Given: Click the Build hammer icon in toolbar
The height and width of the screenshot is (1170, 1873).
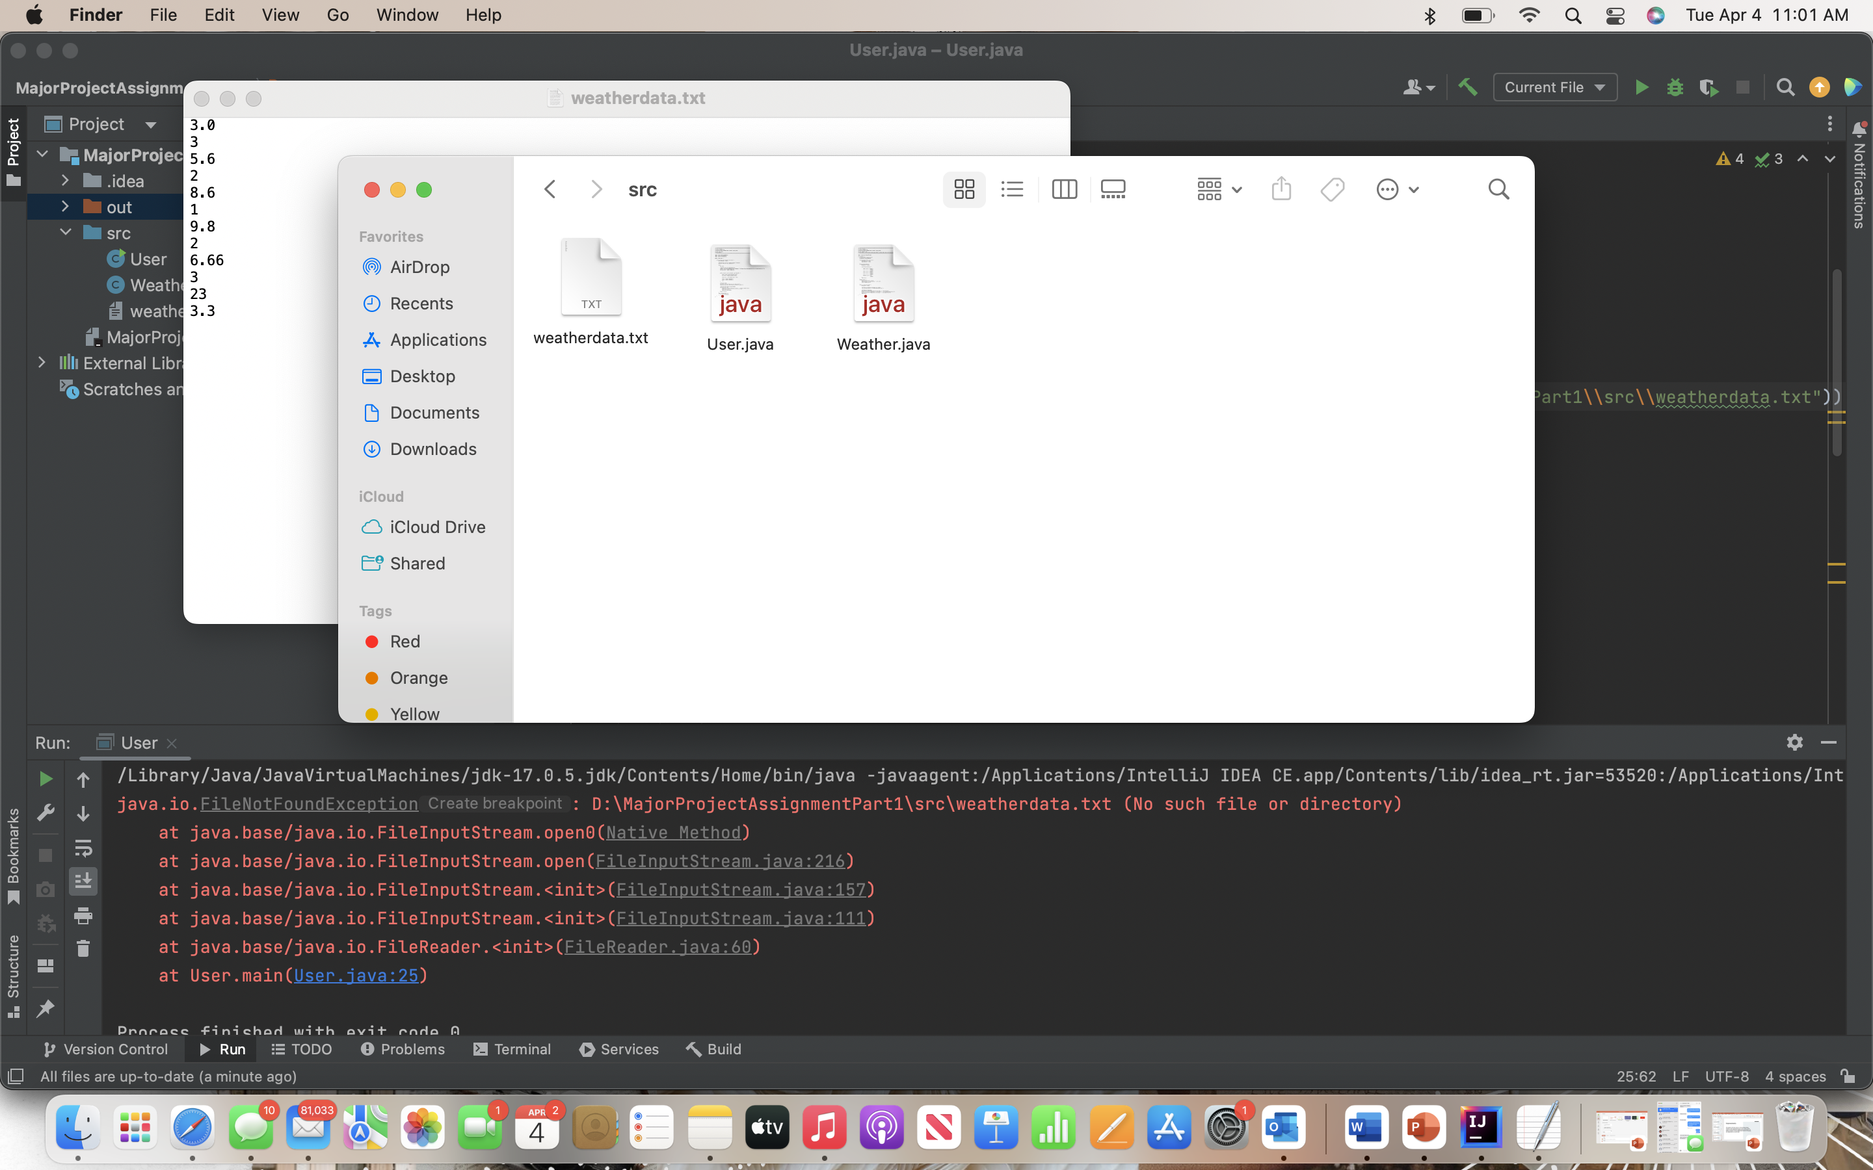Looking at the screenshot, I should 1467,88.
